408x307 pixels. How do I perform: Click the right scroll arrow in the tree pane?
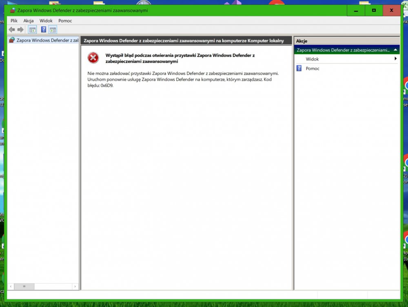coord(75,287)
